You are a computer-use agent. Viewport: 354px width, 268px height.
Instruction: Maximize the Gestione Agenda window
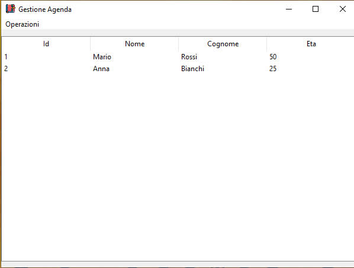316,9
